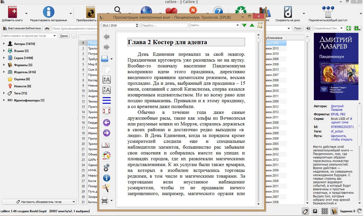
Task: Click the green plus save-search icon
Action: tap(357, 28)
